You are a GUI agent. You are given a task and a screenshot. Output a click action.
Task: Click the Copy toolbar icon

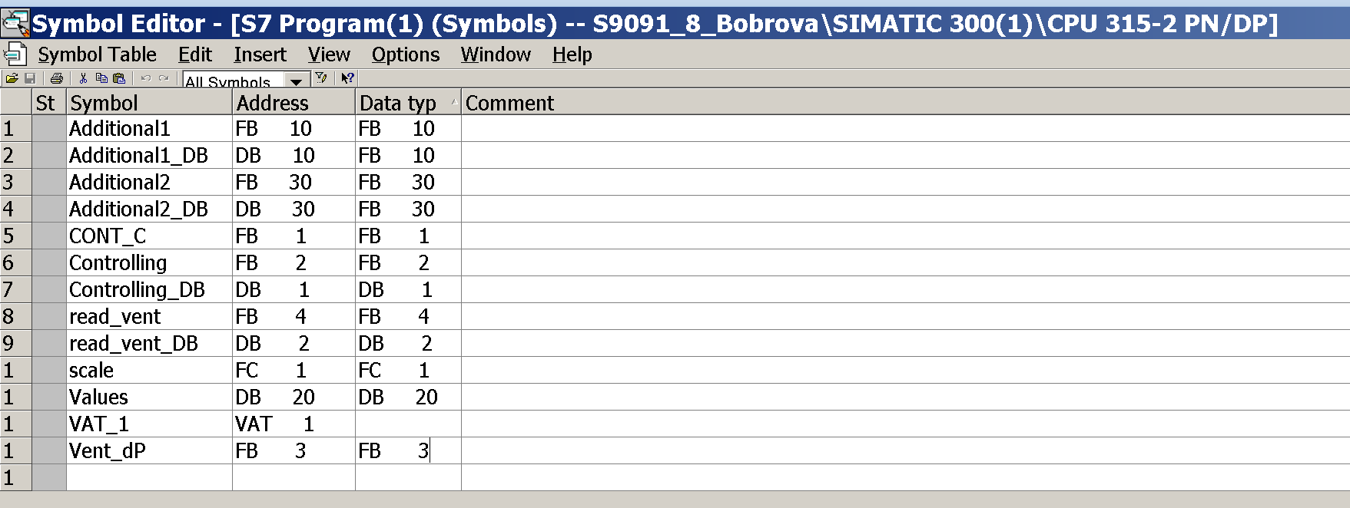(x=101, y=78)
